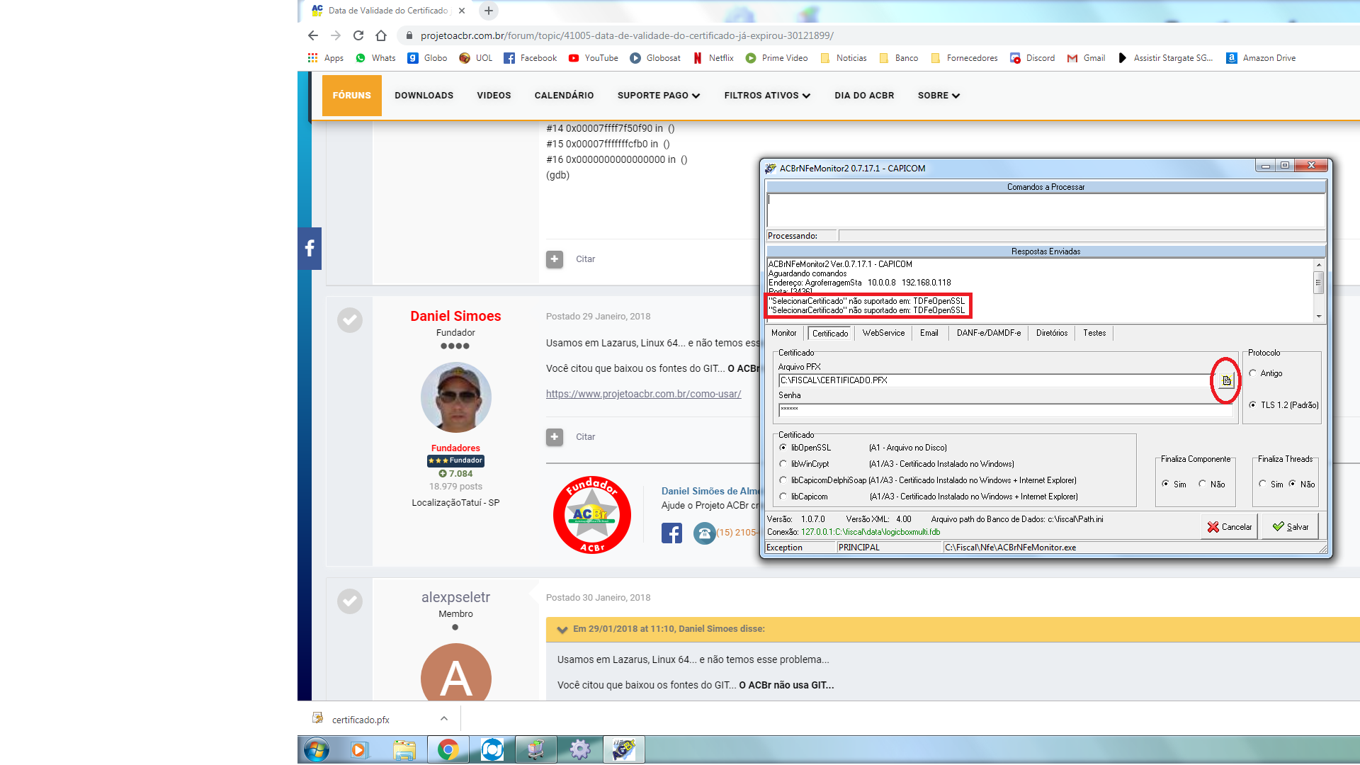The height and width of the screenshot is (765, 1360).
Task: Click the phone icon in signature
Action: (704, 533)
